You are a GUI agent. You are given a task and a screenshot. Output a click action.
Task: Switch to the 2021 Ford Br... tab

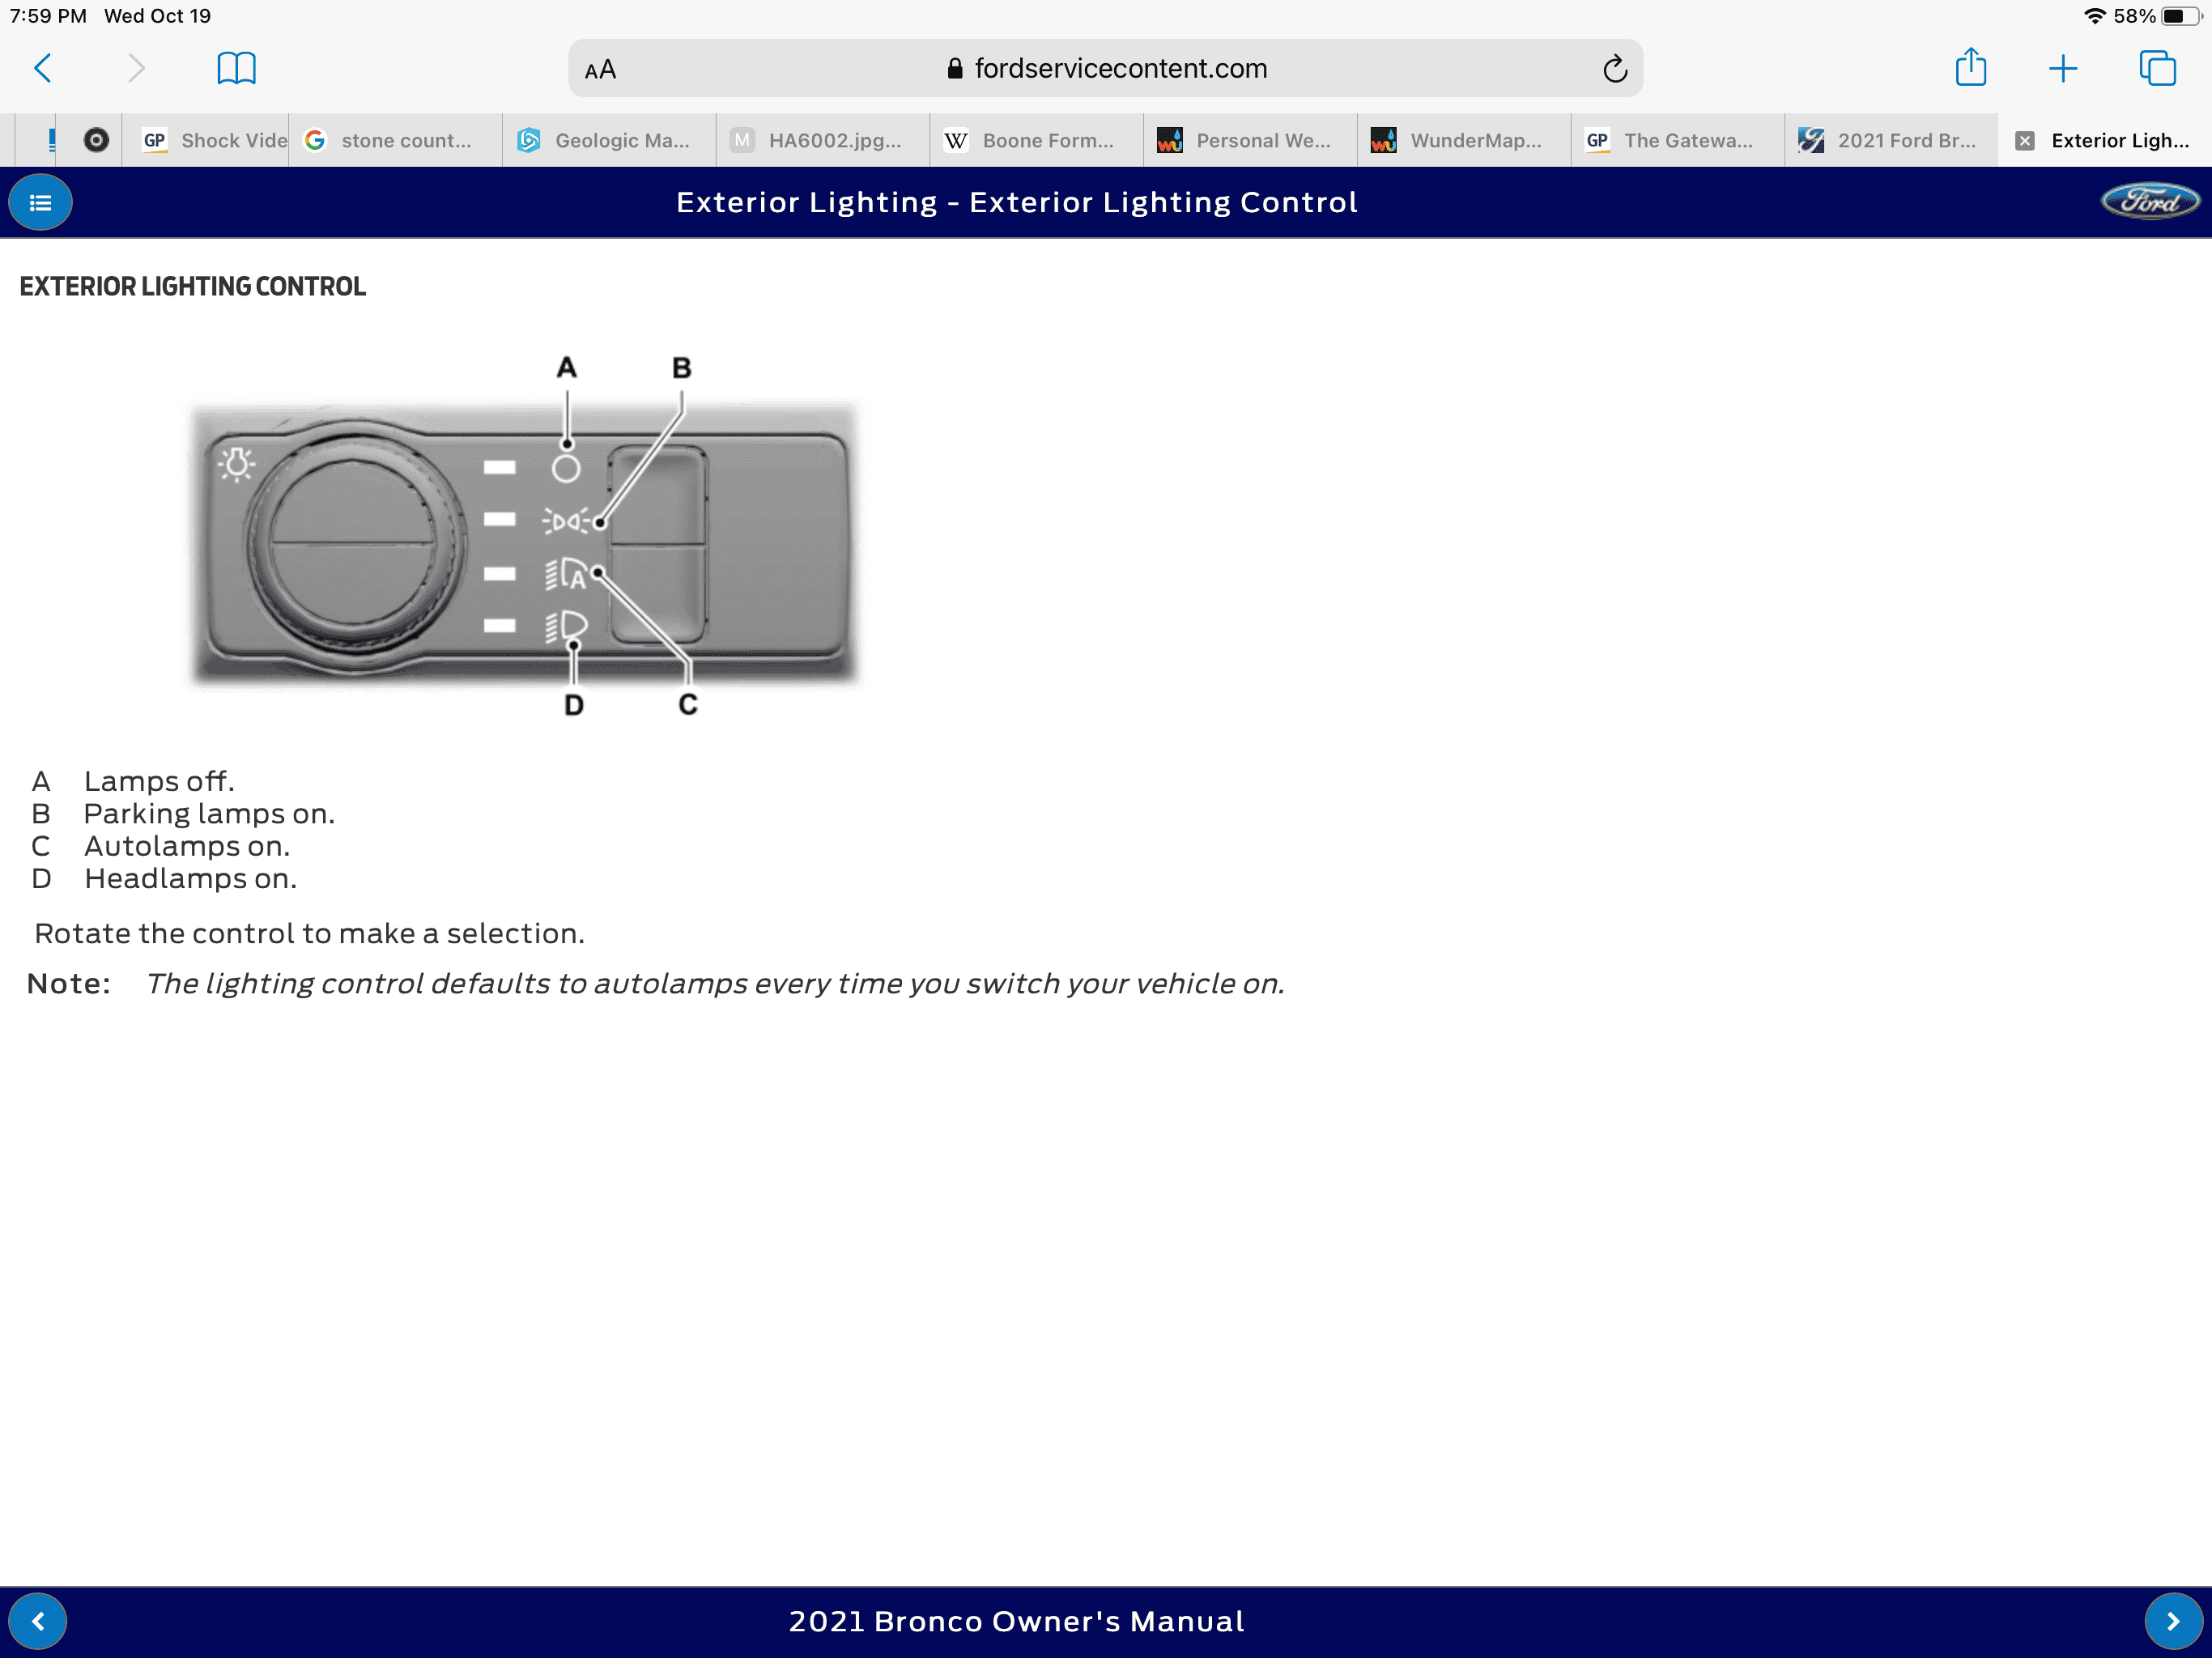click(1892, 140)
